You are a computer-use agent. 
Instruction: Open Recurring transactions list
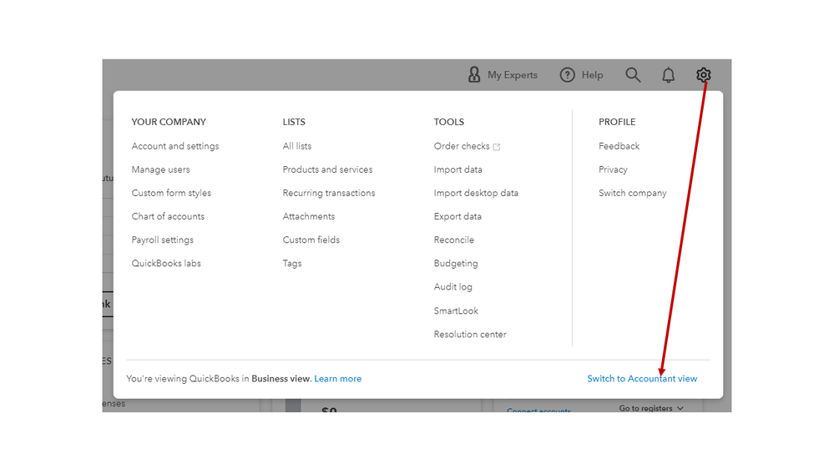[x=329, y=193]
